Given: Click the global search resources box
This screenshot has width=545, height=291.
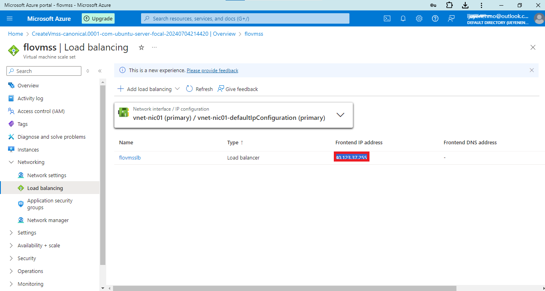Looking at the screenshot, I should (245, 18).
